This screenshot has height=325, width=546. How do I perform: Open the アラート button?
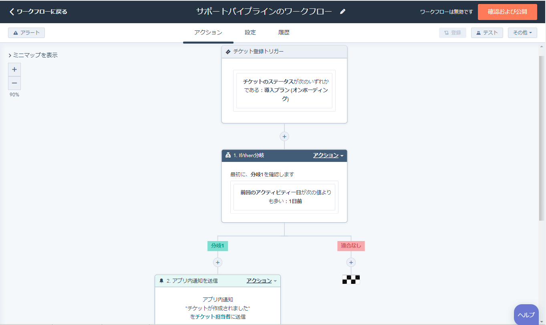pyautogui.click(x=26, y=33)
